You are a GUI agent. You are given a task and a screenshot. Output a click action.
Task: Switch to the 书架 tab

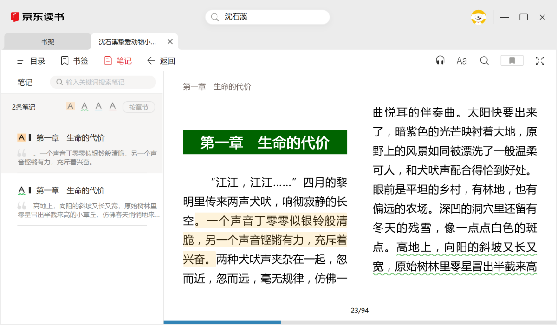coord(47,42)
